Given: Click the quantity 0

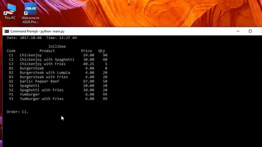Looking at the screenshot, I should click(106, 68).
